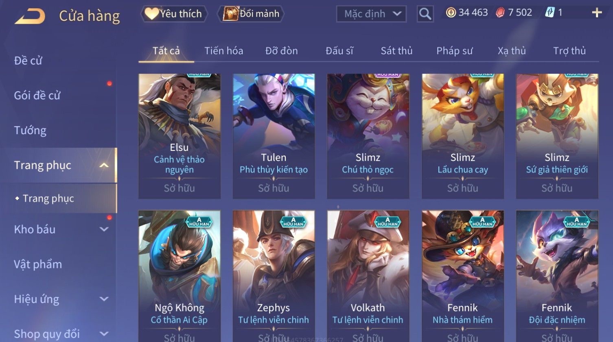Open the Mặc định sort dropdown
This screenshot has width=613, height=342.
371,14
